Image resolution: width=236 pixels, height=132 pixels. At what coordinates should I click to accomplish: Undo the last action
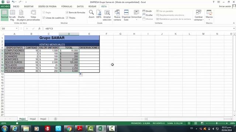pyautogui.click(x=13, y=2)
